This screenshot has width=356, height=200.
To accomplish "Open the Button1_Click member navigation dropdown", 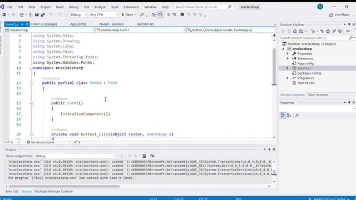I will point(231,30).
